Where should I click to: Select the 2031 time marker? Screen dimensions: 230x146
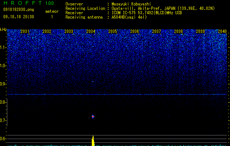pos(25,31)
